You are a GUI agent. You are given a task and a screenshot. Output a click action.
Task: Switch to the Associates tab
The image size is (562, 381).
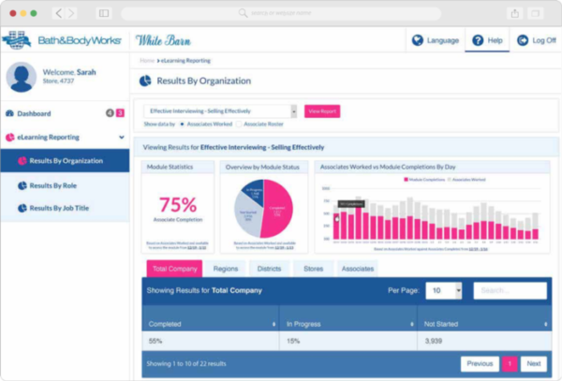(358, 269)
